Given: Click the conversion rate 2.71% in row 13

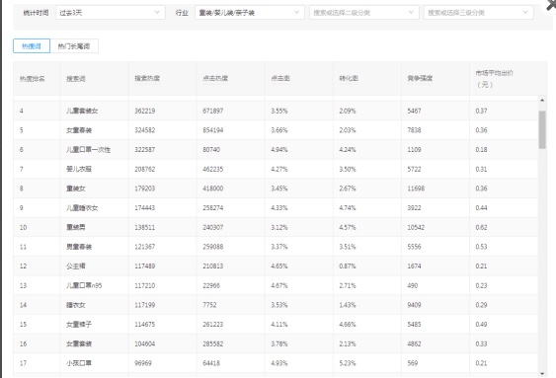Looking at the screenshot, I should tap(348, 285).
